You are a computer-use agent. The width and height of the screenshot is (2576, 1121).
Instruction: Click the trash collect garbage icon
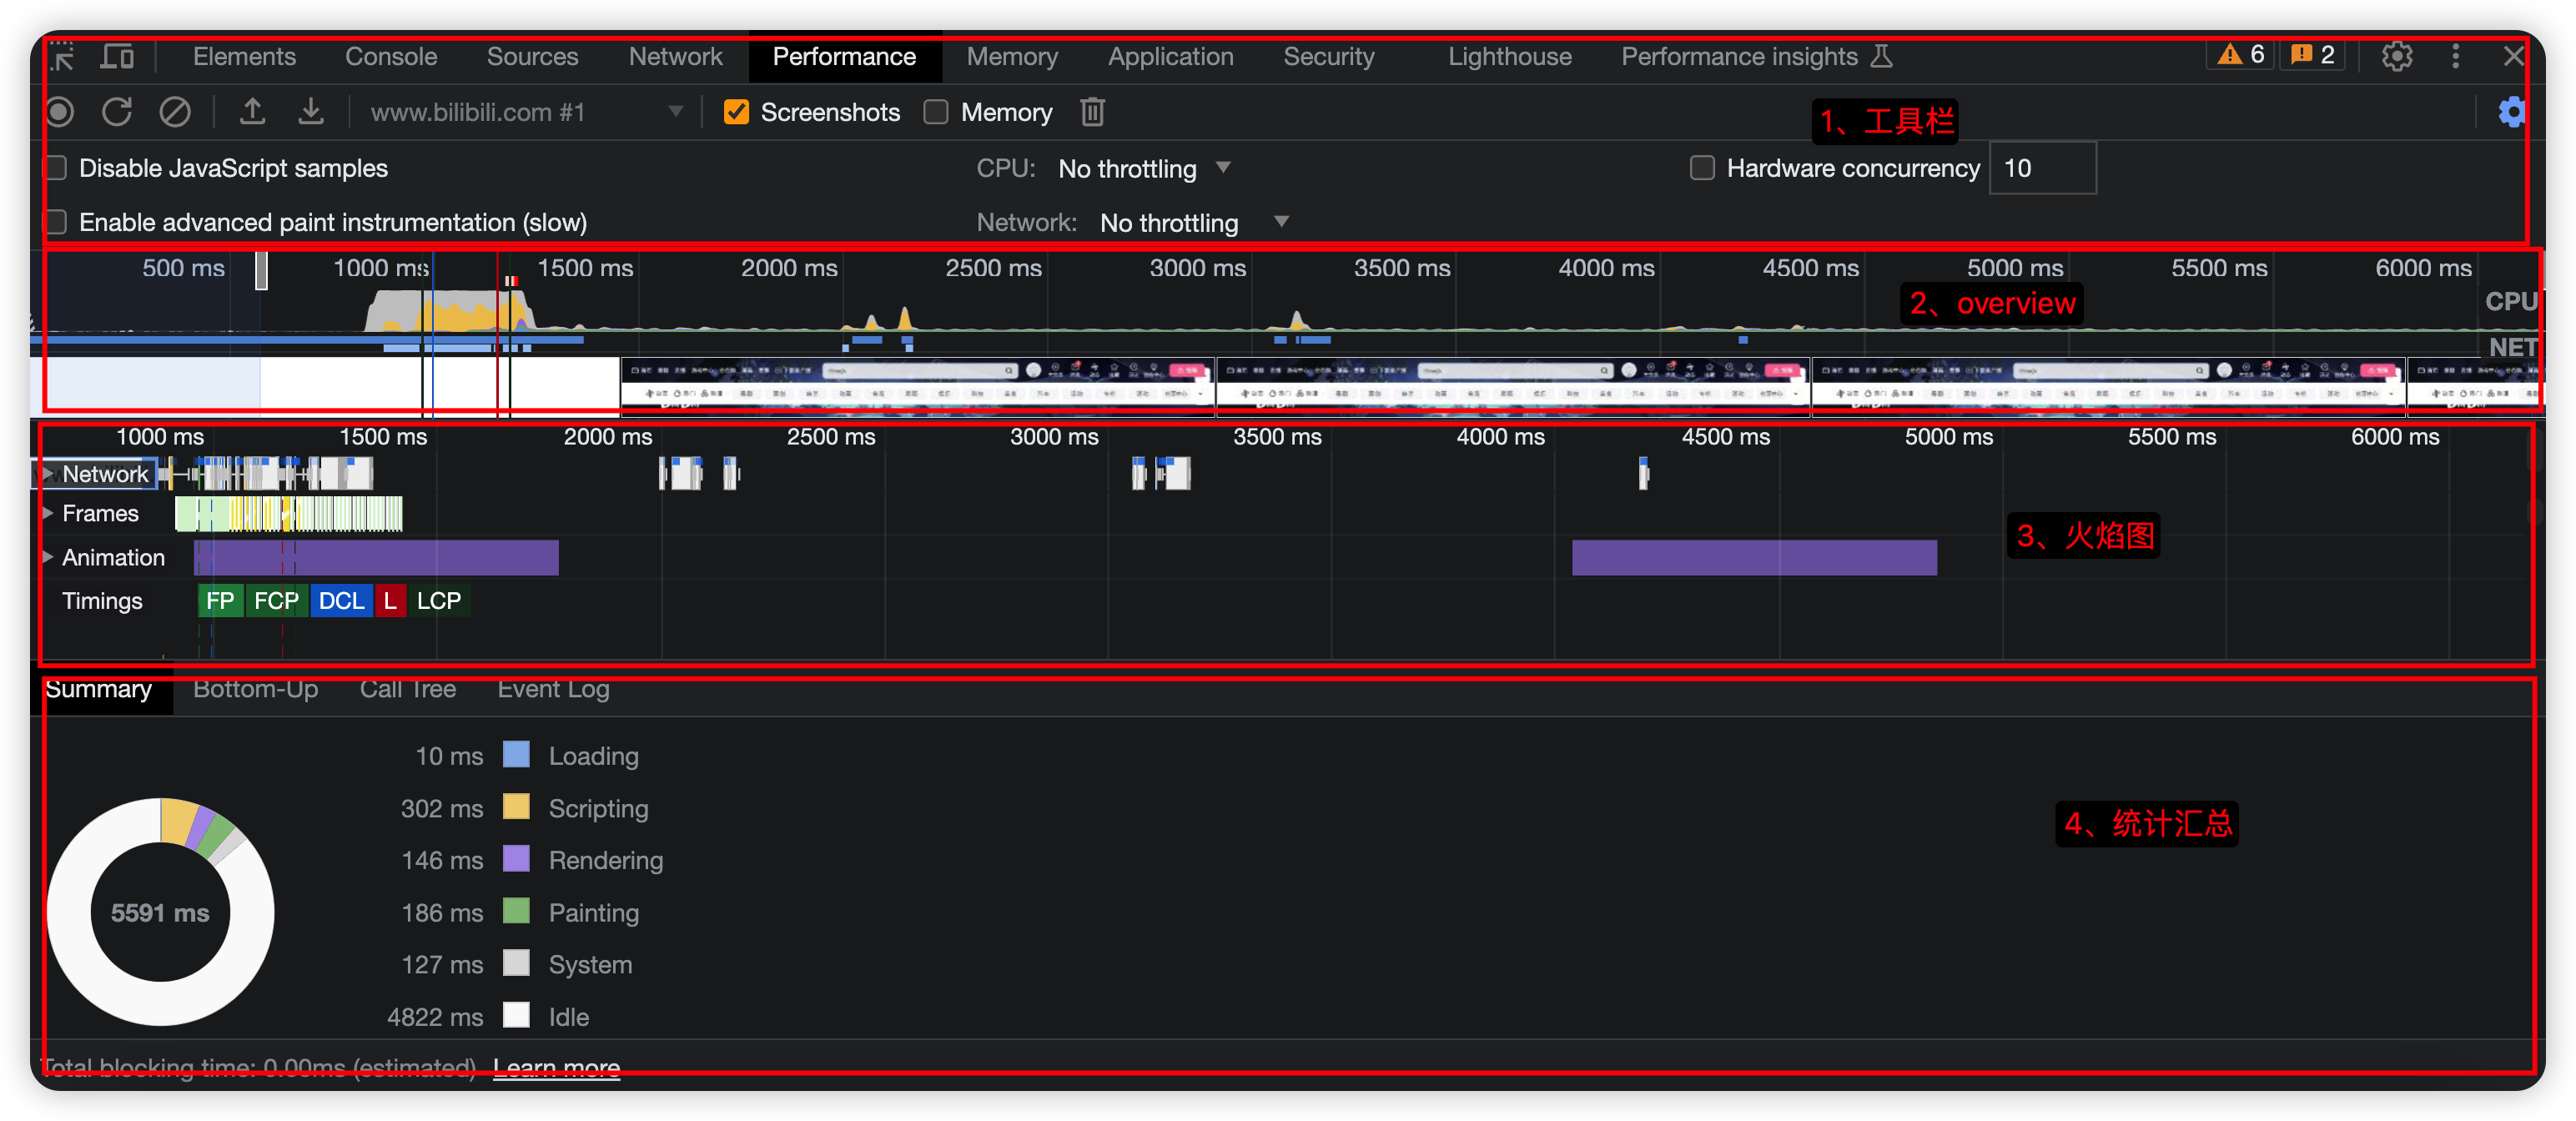point(1092,112)
